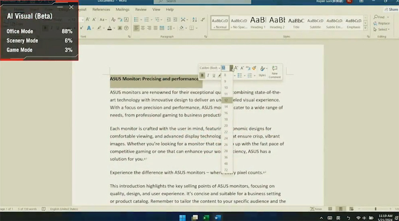Viewport: 399px width, 221px height.
Task: Open the References ribbon tab
Action: (101, 10)
